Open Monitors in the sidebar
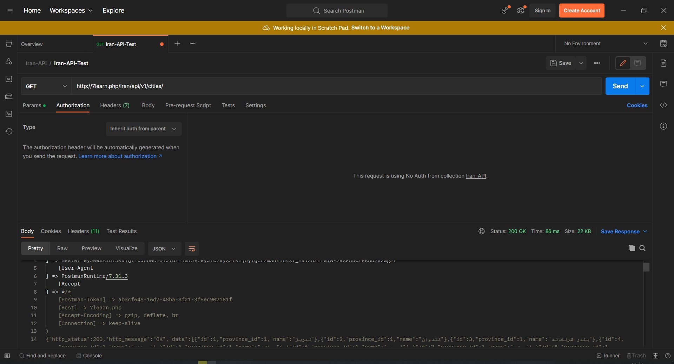 9,114
